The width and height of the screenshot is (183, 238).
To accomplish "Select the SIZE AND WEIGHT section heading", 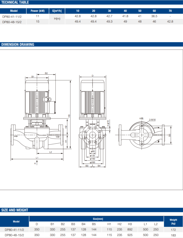I will tap(15, 210).
